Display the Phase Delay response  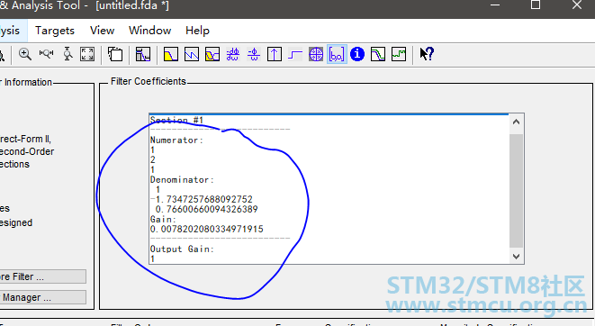pyautogui.click(x=254, y=54)
